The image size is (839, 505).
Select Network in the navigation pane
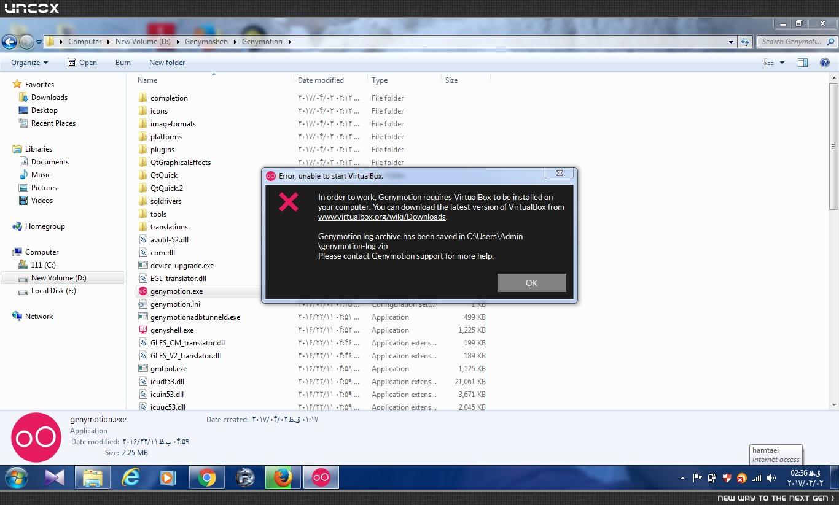39,317
